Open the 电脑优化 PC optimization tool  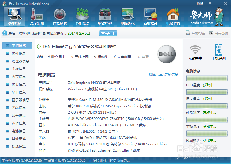(128, 17)
